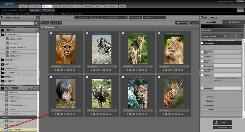Switch to the Collections top tab

pyautogui.click(x=75, y=6)
